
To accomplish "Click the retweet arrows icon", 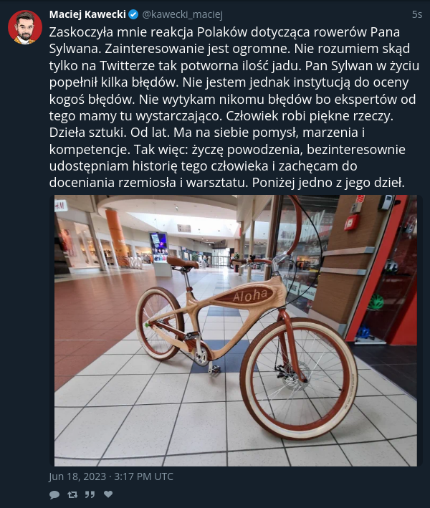I will click(72, 494).
